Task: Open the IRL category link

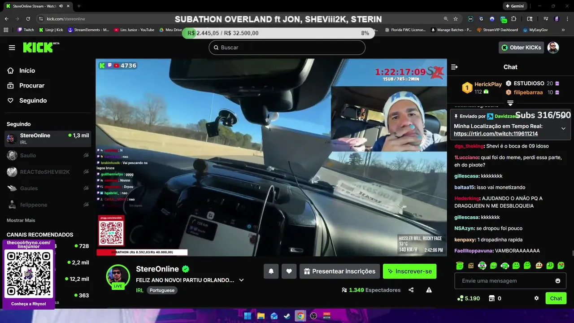Action: point(139,290)
